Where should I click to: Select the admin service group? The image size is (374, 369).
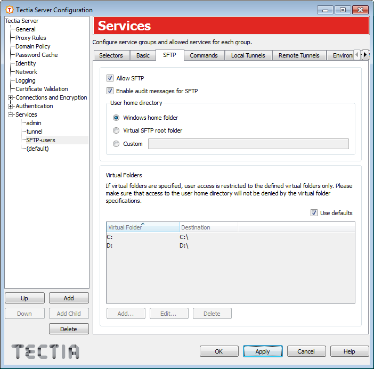(34, 123)
